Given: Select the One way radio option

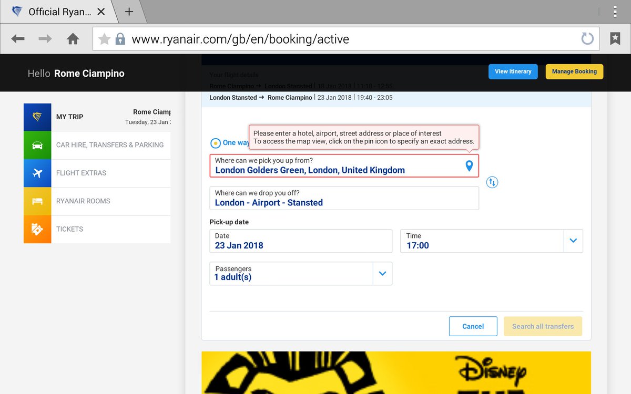Looking at the screenshot, I should pyautogui.click(x=216, y=143).
